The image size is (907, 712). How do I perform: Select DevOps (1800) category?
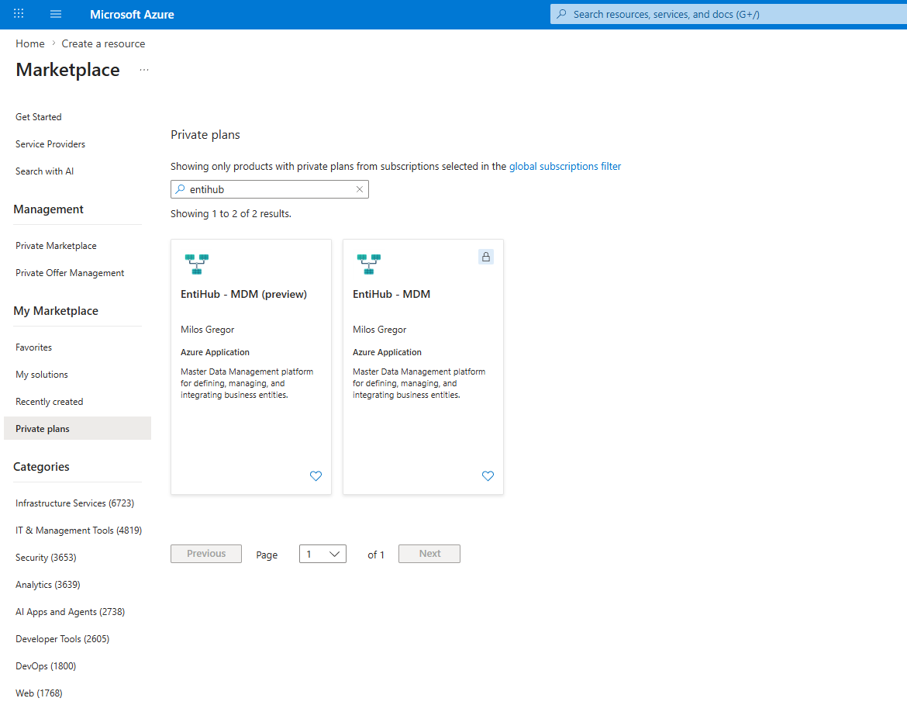(x=46, y=667)
